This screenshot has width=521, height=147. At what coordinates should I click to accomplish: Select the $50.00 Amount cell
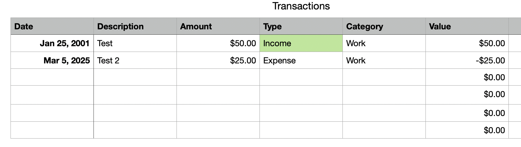[x=218, y=43]
